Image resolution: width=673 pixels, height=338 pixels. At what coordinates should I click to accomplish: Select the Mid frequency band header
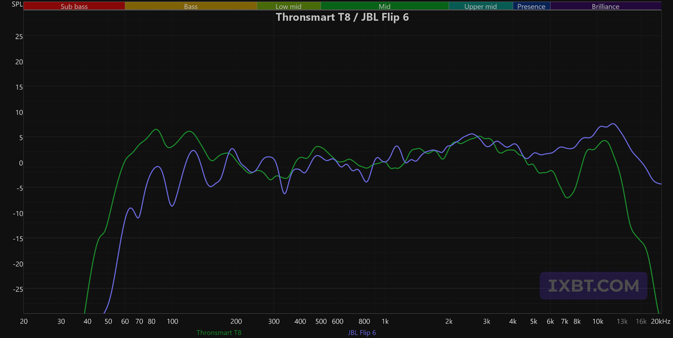(x=385, y=6)
